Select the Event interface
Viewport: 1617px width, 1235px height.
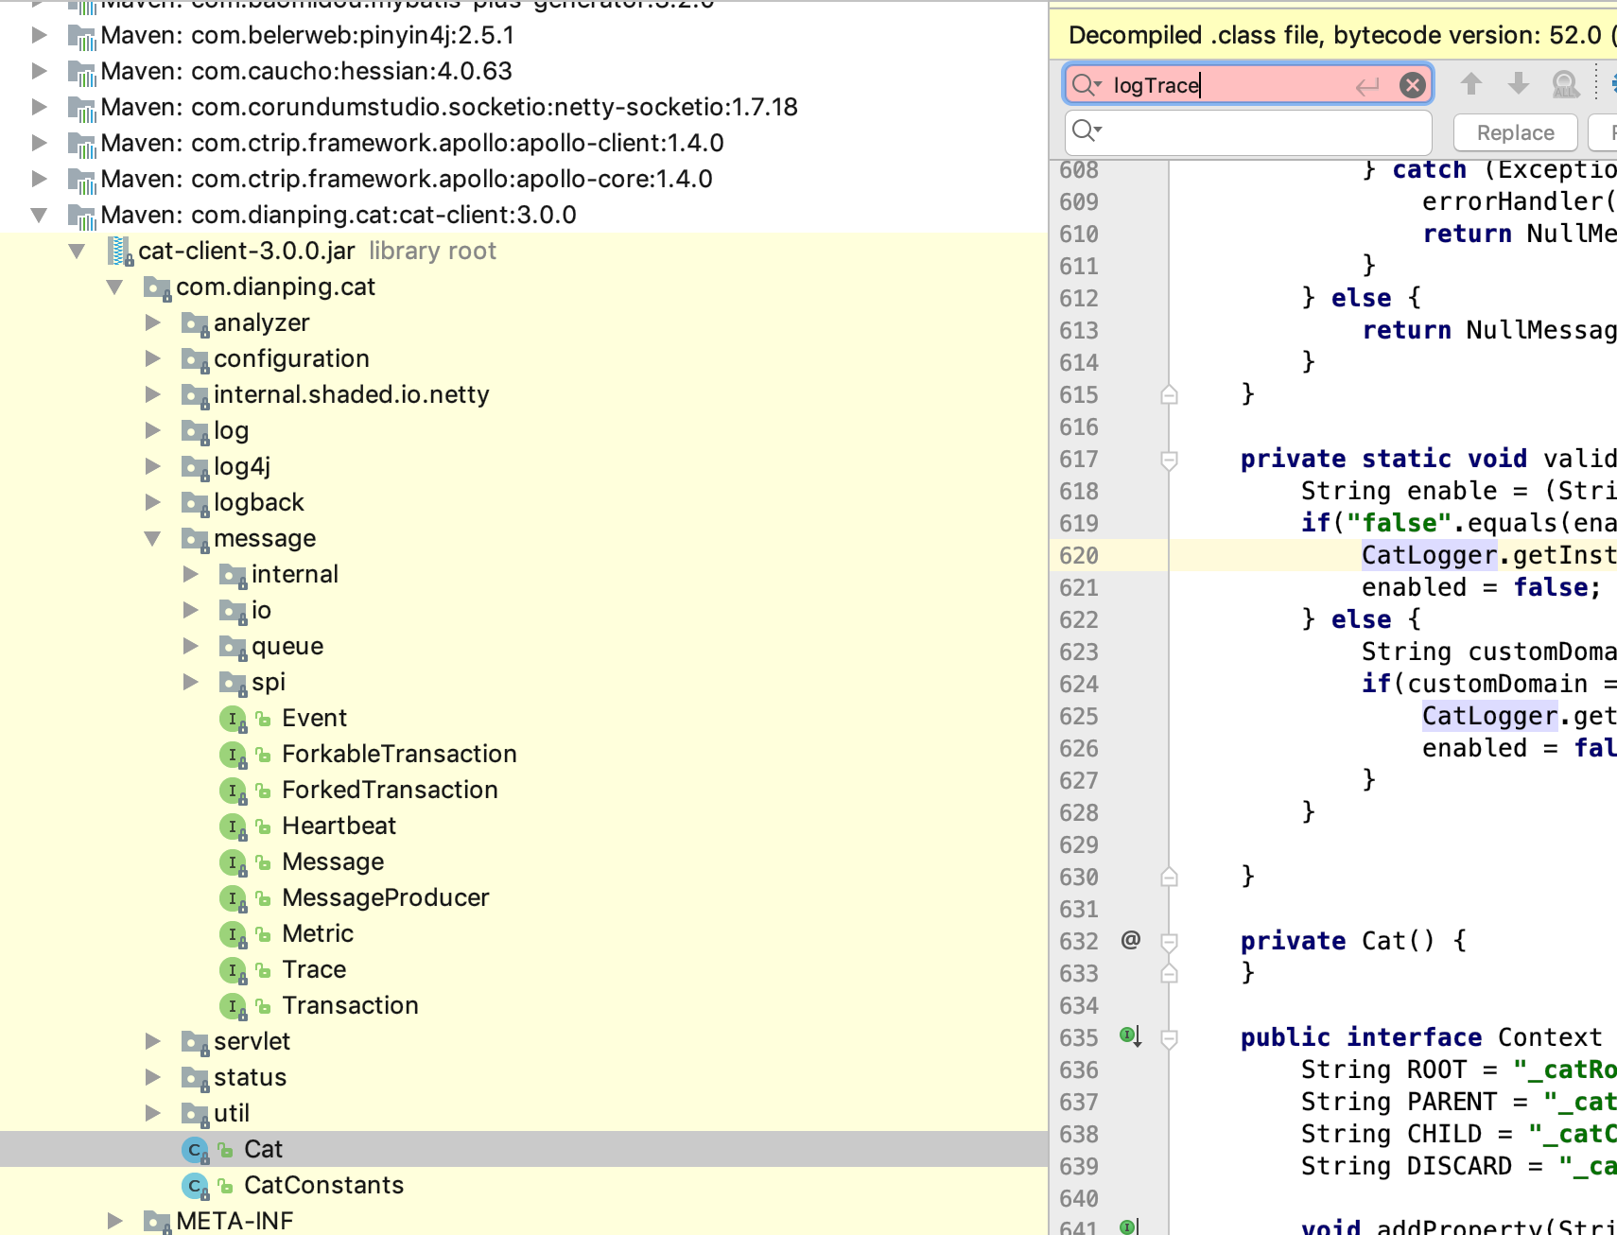(x=314, y=718)
